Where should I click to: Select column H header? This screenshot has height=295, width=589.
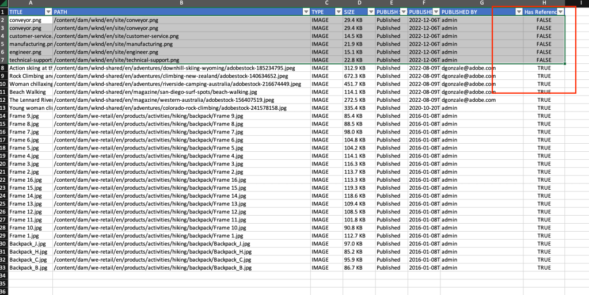point(544,3)
